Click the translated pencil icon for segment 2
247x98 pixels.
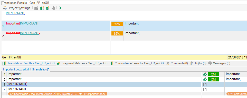[205, 79]
